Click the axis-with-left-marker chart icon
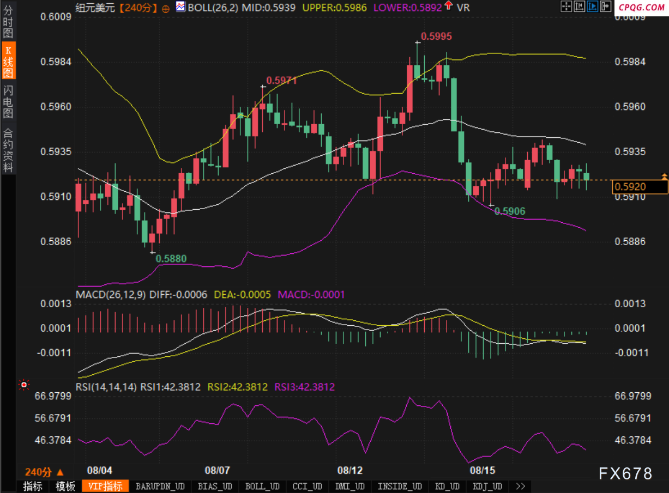Screen dimensions: 669x493 tap(580, 7)
